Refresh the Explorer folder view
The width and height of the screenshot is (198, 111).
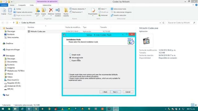163,23
